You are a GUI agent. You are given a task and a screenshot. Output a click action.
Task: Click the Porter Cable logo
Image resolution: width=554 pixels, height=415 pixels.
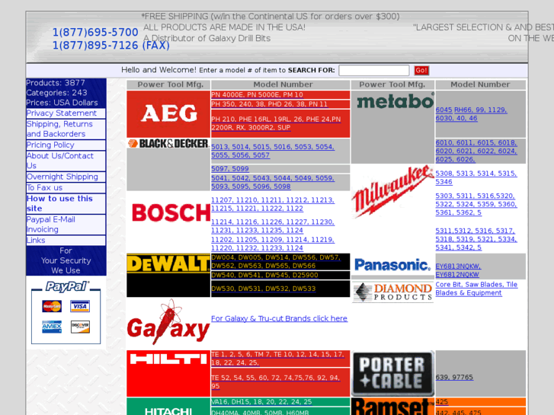393,374
